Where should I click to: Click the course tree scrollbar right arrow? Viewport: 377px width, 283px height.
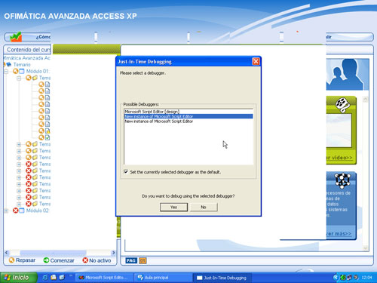113,252
